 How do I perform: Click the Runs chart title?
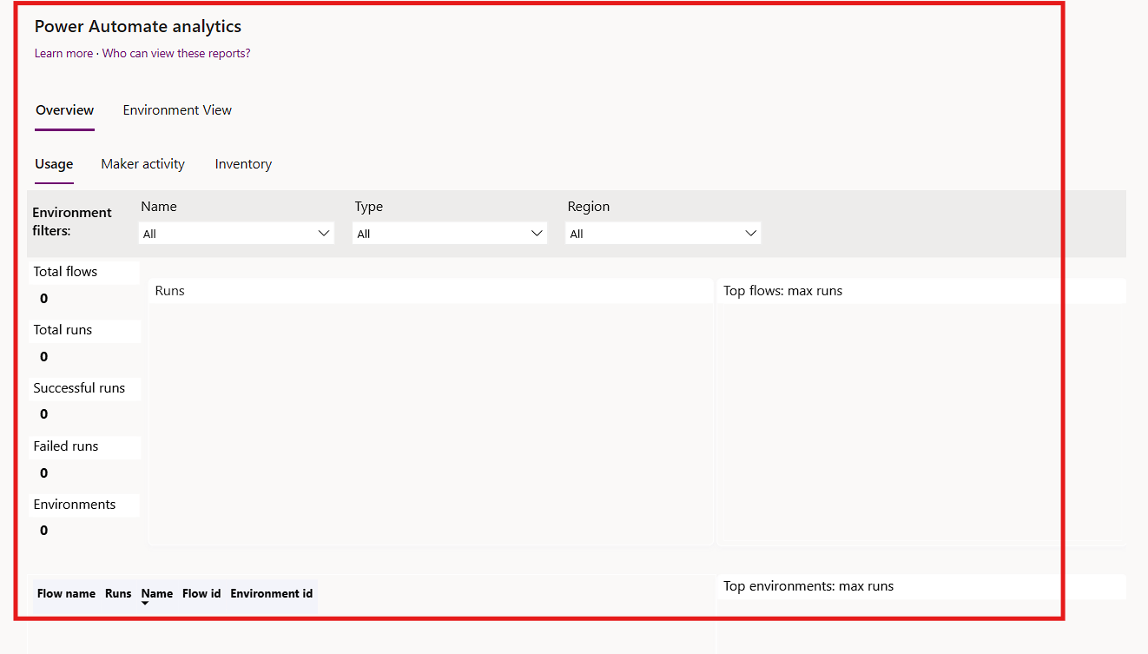tap(170, 291)
